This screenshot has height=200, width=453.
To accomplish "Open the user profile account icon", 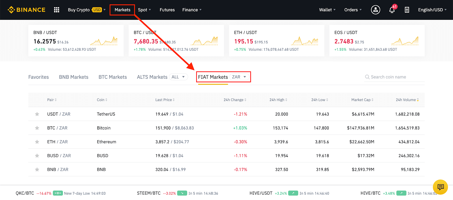I will 375,10.
